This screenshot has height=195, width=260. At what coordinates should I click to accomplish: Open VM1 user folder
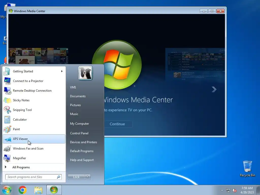[73, 87]
